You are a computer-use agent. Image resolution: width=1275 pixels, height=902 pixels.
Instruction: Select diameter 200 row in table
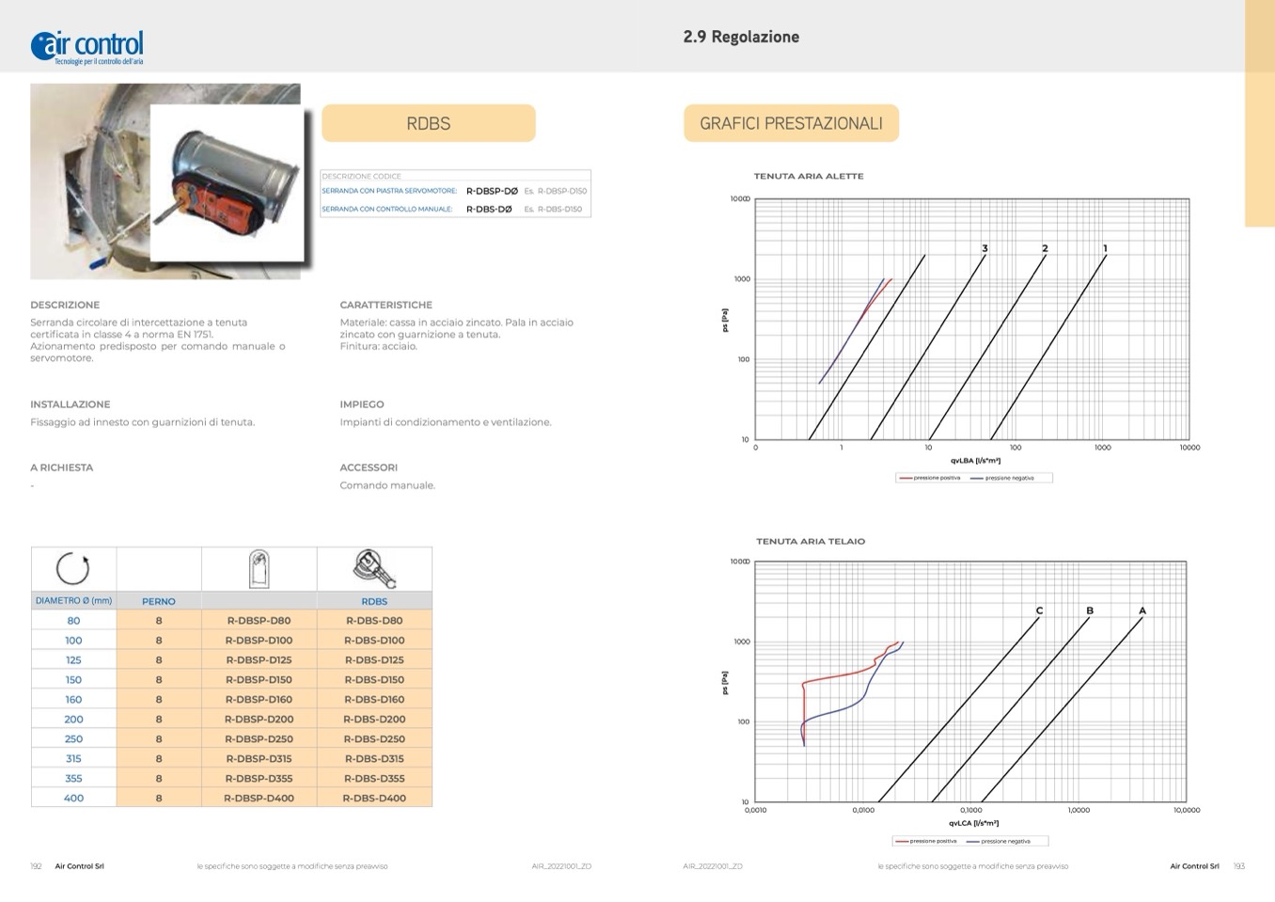point(73,720)
